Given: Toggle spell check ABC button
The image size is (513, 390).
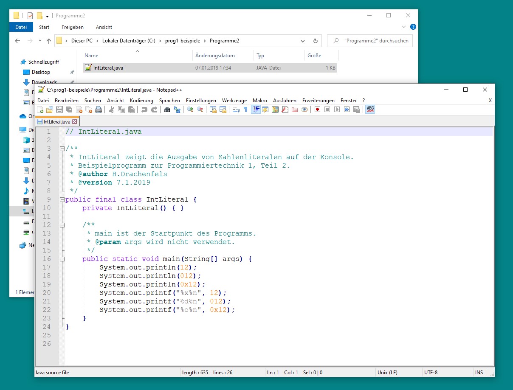Looking at the screenshot, I should [x=370, y=109].
